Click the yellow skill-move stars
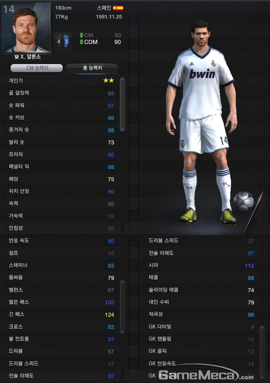This screenshot has width=270, height=383. pos(108,80)
